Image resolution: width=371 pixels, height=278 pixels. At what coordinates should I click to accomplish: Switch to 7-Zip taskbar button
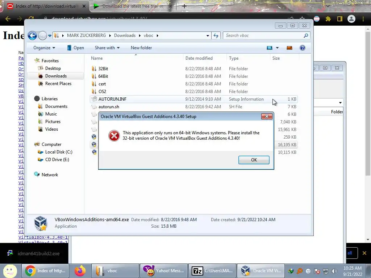coord(212,271)
